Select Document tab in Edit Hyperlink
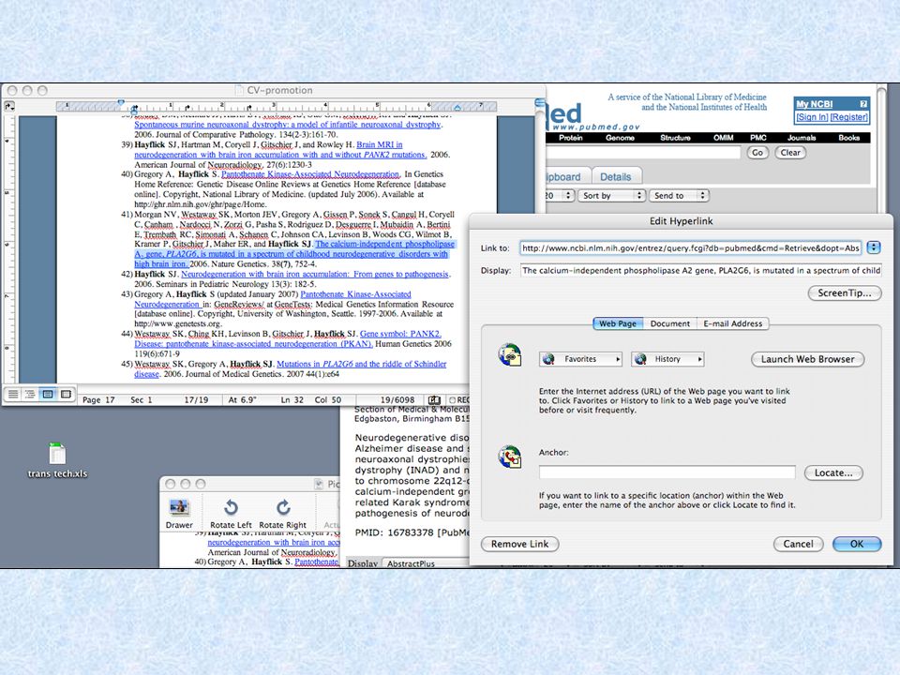The height and width of the screenshot is (675, 900). click(669, 323)
